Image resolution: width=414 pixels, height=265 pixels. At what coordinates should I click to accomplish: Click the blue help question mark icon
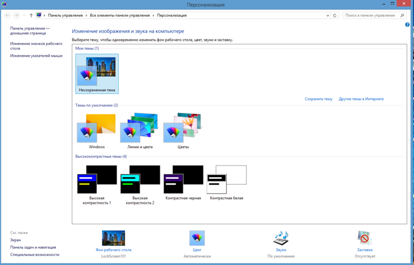coord(407,24)
